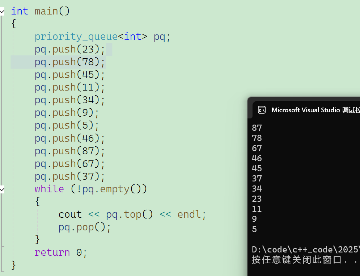Viewport: 360px width, 276px height.
Task: Click the 'return 0;' statement
Action: (x=61, y=252)
